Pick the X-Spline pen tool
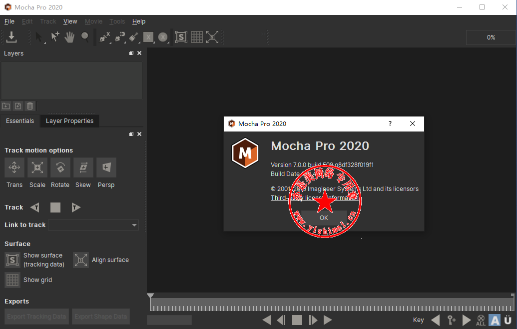517x329 pixels. click(x=105, y=37)
